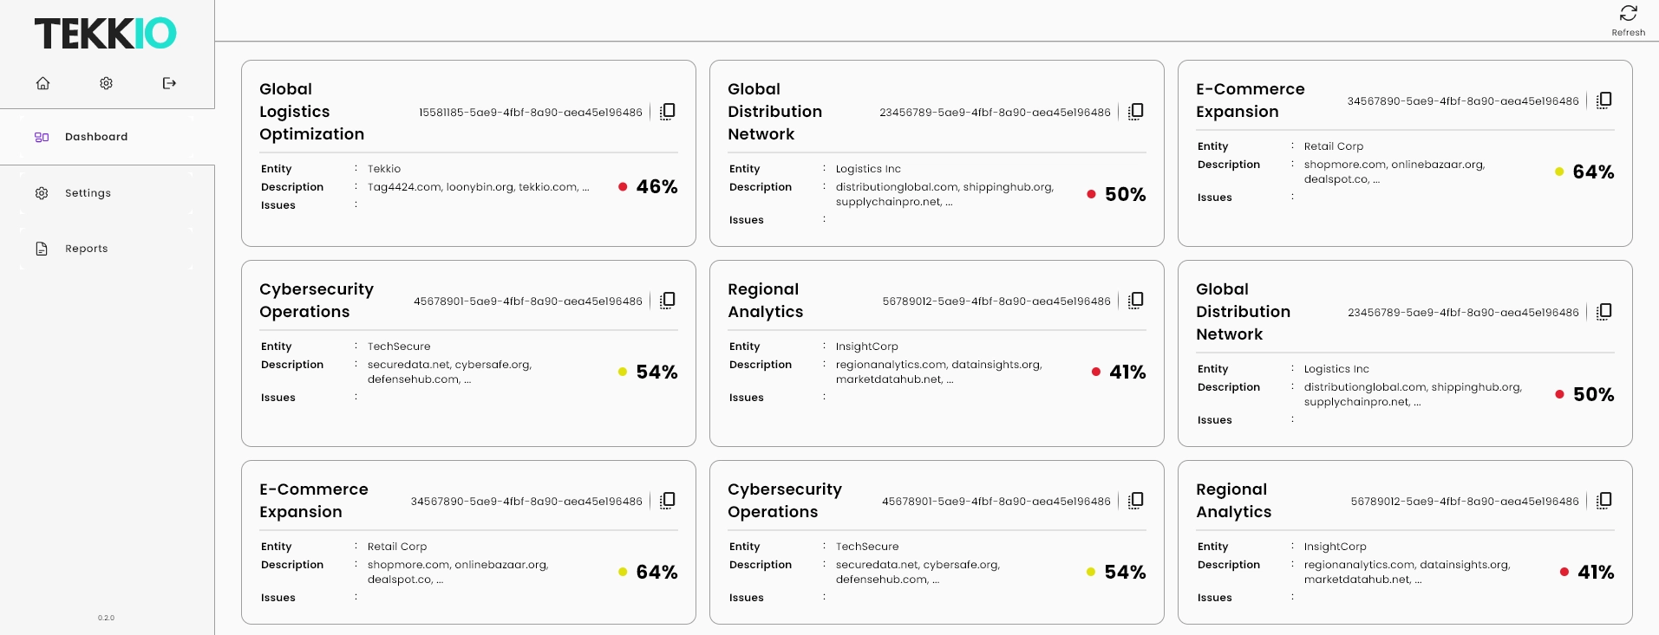Image resolution: width=1659 pixels, height=635 pixels.
Task: Open Settings from the sidebar
Action: tap(87, 192)
